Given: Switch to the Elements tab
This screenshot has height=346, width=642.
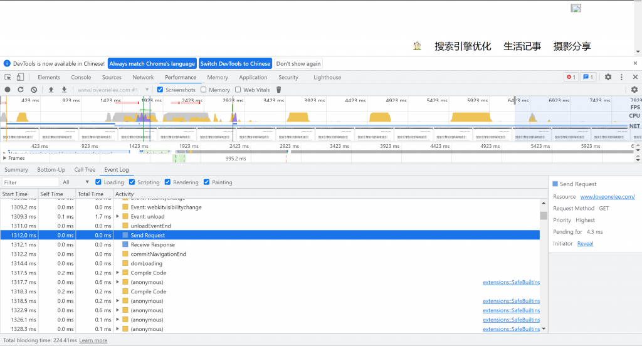Looking at the screenshot, I should pyautogui.click(x=49, y=77).
